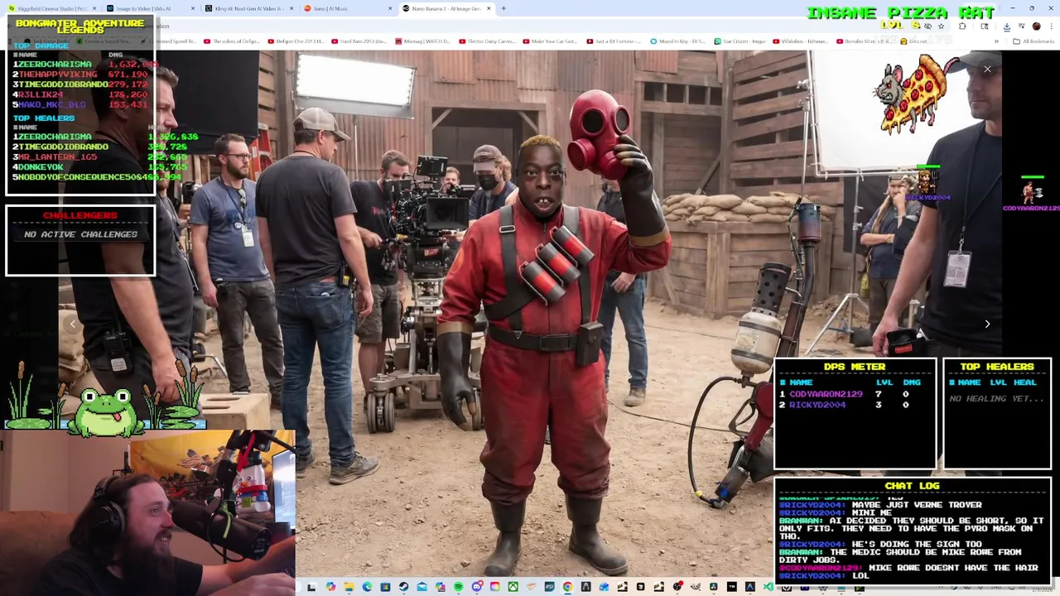
Task: Open the 'Mixmag | WATCH' bookmark
Action: click(x=422, y=41)
